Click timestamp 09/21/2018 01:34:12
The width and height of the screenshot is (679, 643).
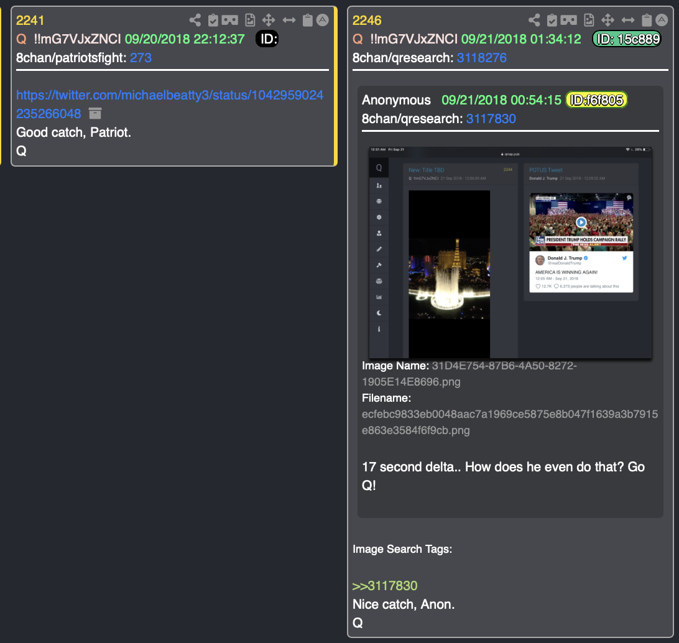[x=521, y=39]
